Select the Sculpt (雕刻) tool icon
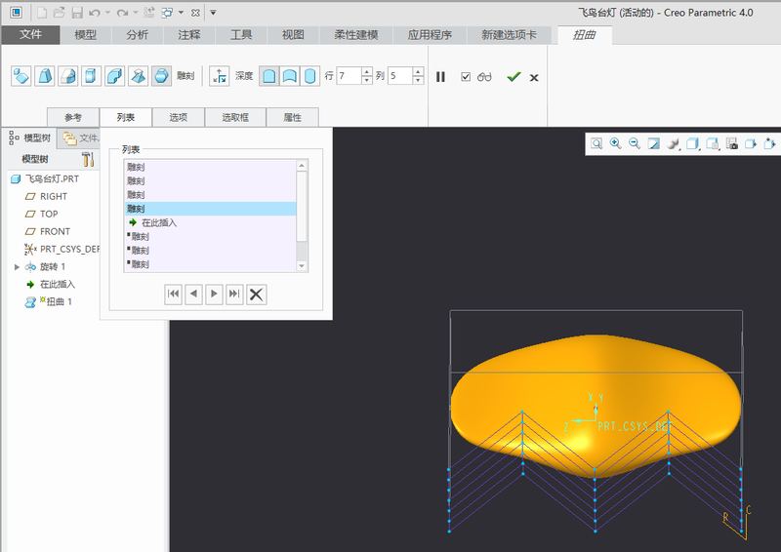The height and width of the screenshot is (552, 781). 161,76
